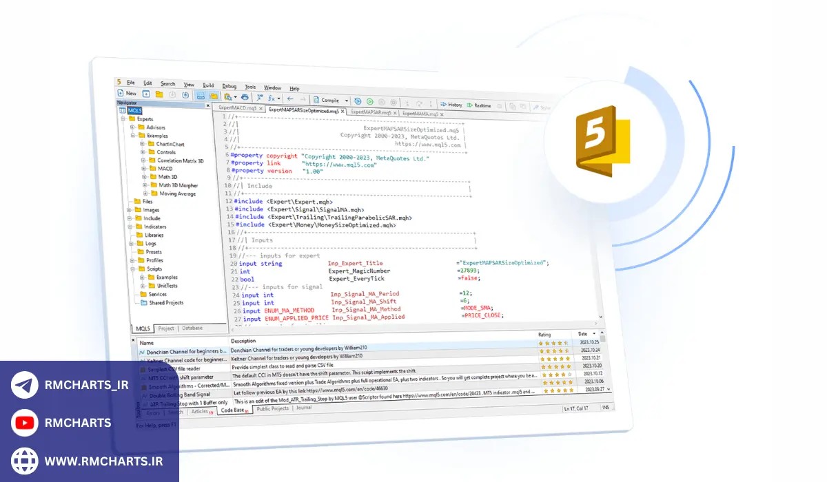Click the Compile button in toolbar
The height and width of the screenshot is (482, 827).
tap(328, 100)
